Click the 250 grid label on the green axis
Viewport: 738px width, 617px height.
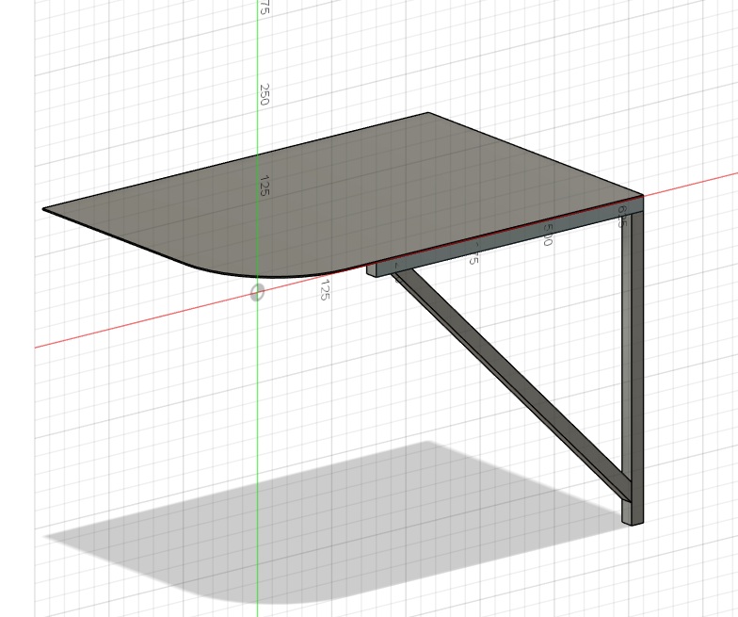(x=265, y=94)
